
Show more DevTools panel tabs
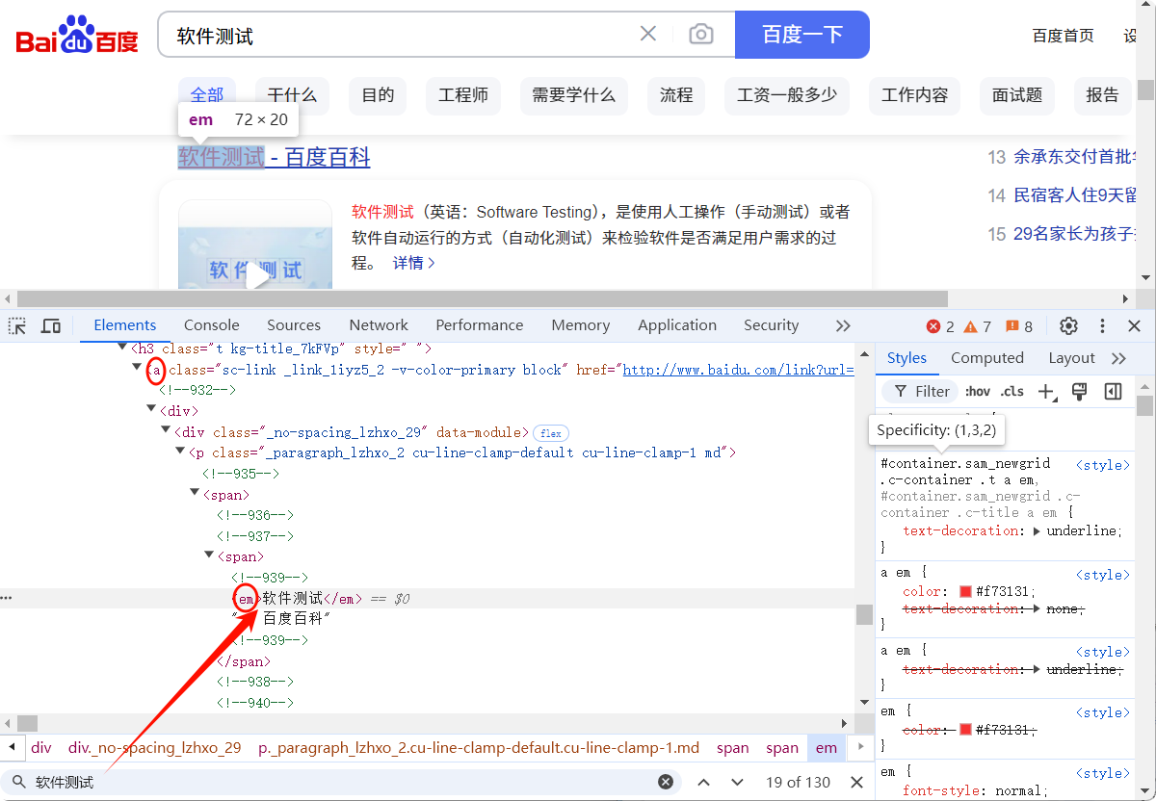tap(843, 325)
